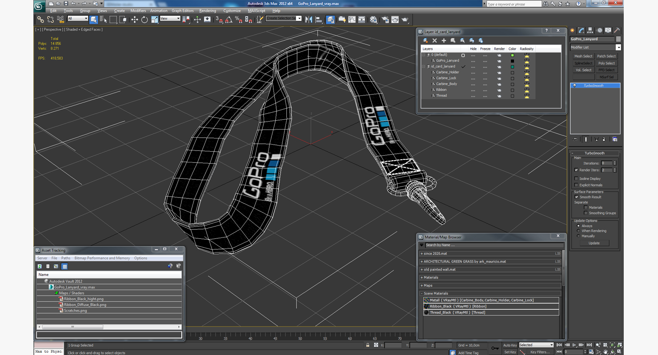Click the Mirror tool icon
The image size is (658, 355).
click(x=309, y=20)
